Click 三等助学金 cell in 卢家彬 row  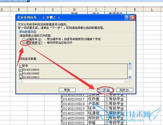point(115,104)
